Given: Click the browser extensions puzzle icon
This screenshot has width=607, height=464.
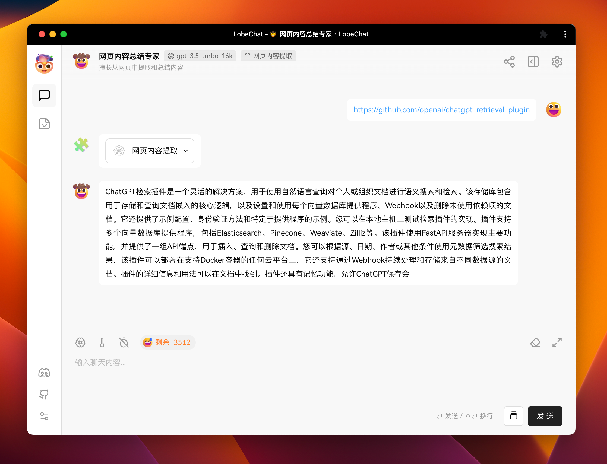Looking at the screenshot, I should pos(543,34).
